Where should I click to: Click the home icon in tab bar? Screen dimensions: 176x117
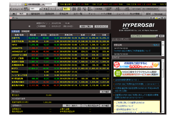(14, 14)
